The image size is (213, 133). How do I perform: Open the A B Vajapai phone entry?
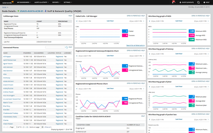pos(7,56)
